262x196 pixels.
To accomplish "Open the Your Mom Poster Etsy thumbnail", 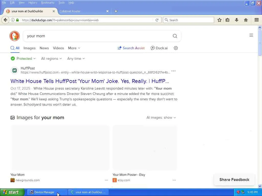I will (145, 148).
